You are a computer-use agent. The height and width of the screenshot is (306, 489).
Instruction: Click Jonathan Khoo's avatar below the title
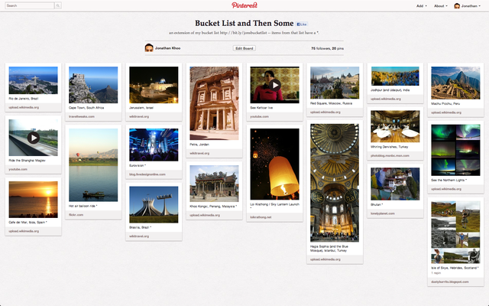point(149,48)
